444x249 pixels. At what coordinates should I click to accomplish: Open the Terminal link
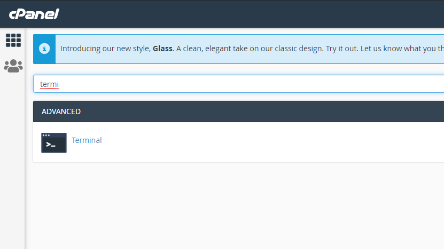(x=87, y=140)
